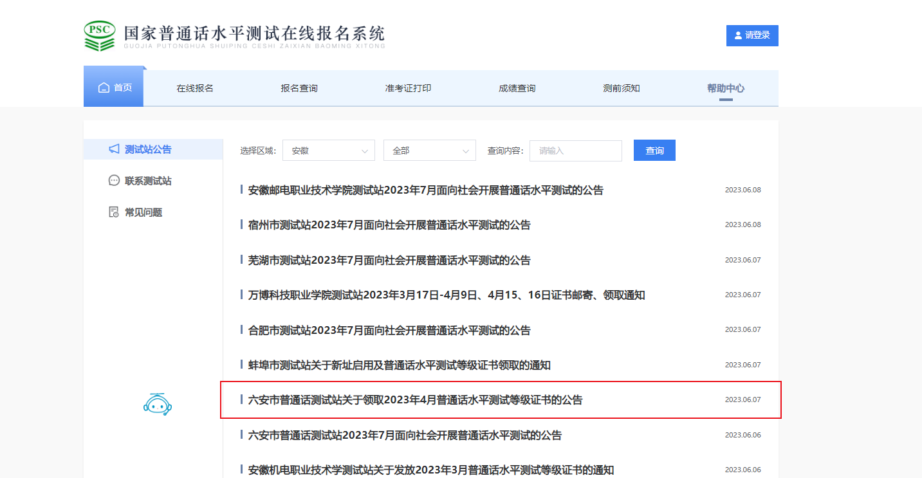Open the 报名查询 navigation tab
Screen dimensions: 922x478
tap(299, 88)
